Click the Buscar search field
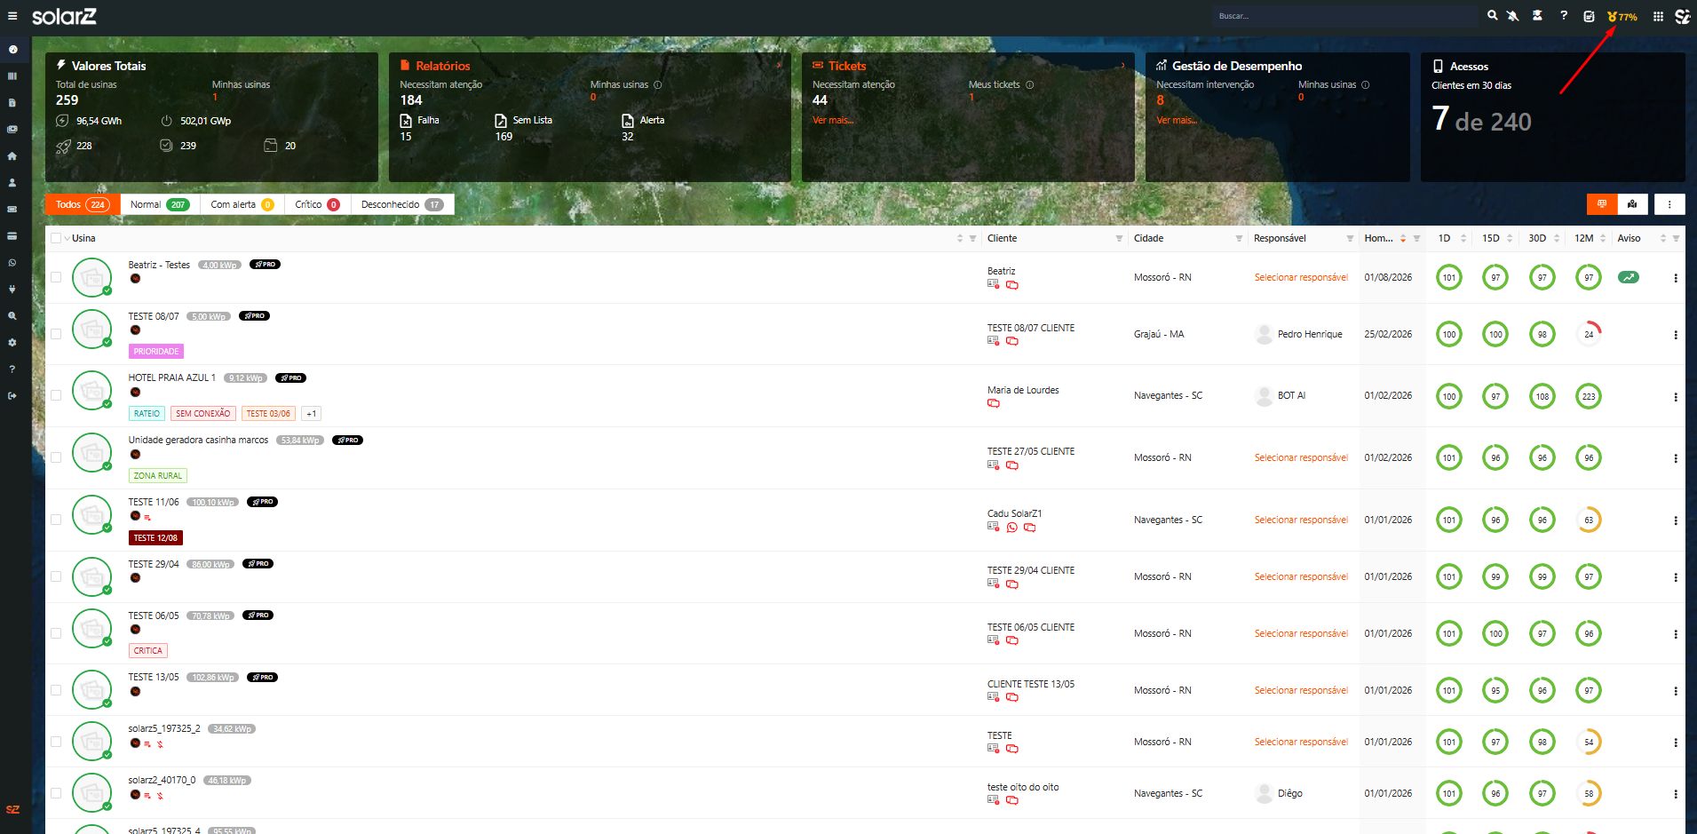Image resolution: width=1697 pixels, height=834 pixels. [x=1345, y=16]
